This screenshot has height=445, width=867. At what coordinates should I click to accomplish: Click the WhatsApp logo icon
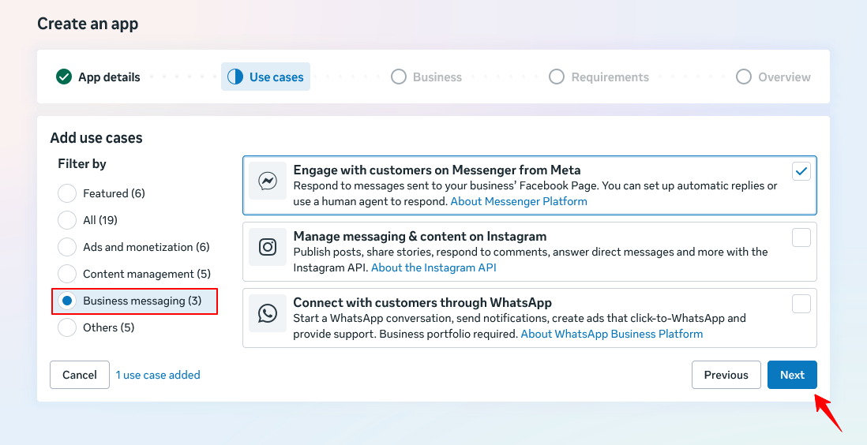(268, 313)
